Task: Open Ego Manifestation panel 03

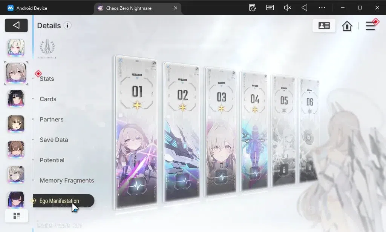Action: (221, 132)
